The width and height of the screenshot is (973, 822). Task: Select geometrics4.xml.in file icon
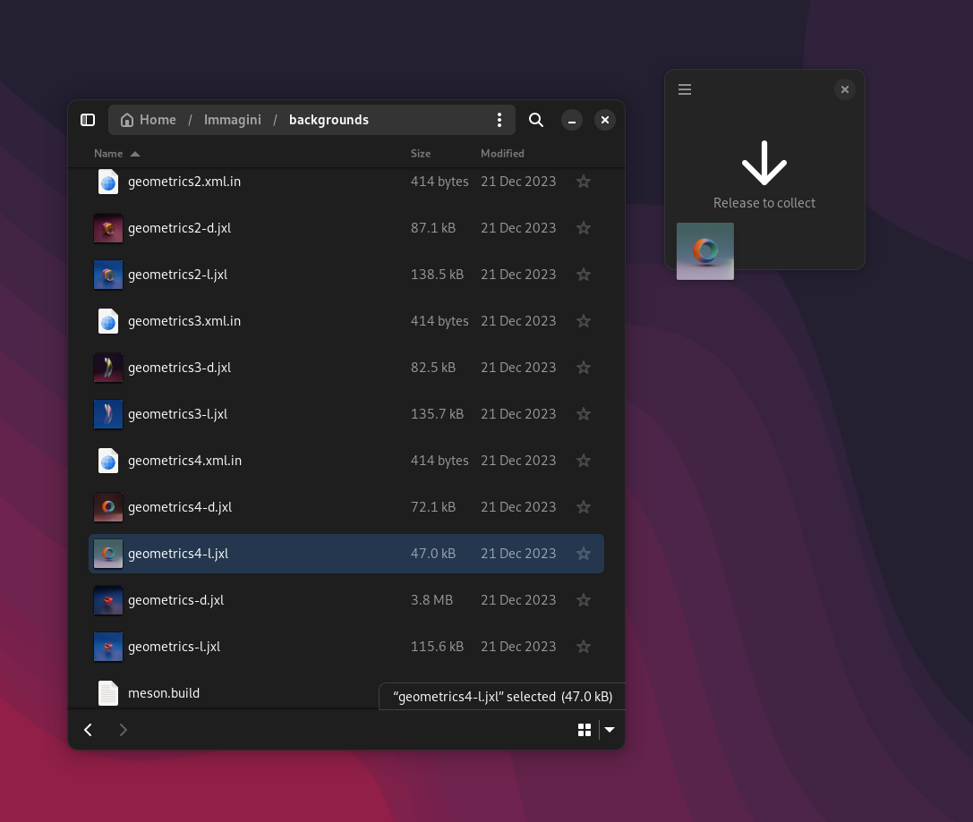pyautogui.click(x=108, y=461)
